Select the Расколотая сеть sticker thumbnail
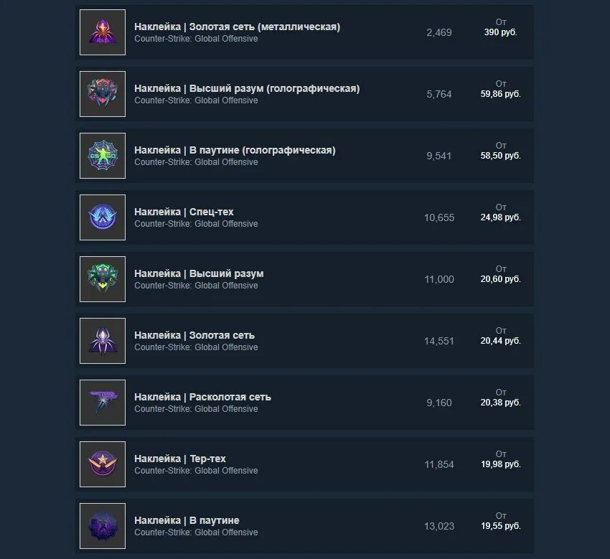Viewport: 610px width, 559px height. 103,403
